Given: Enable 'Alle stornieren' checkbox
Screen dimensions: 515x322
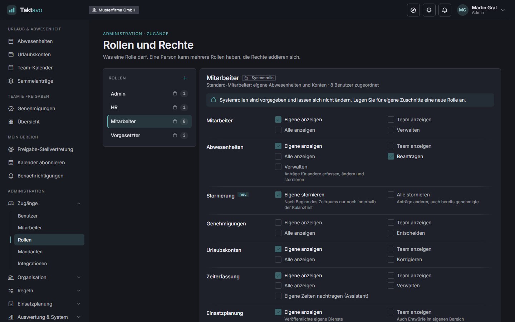Looking at the screenshot, I should (x=391, y=195).
